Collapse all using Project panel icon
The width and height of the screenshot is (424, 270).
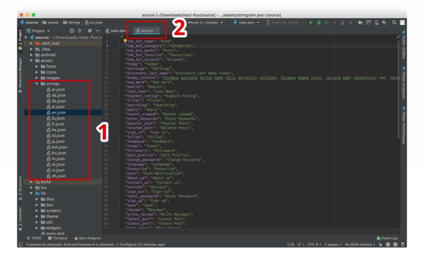click(x=80, y=31)
